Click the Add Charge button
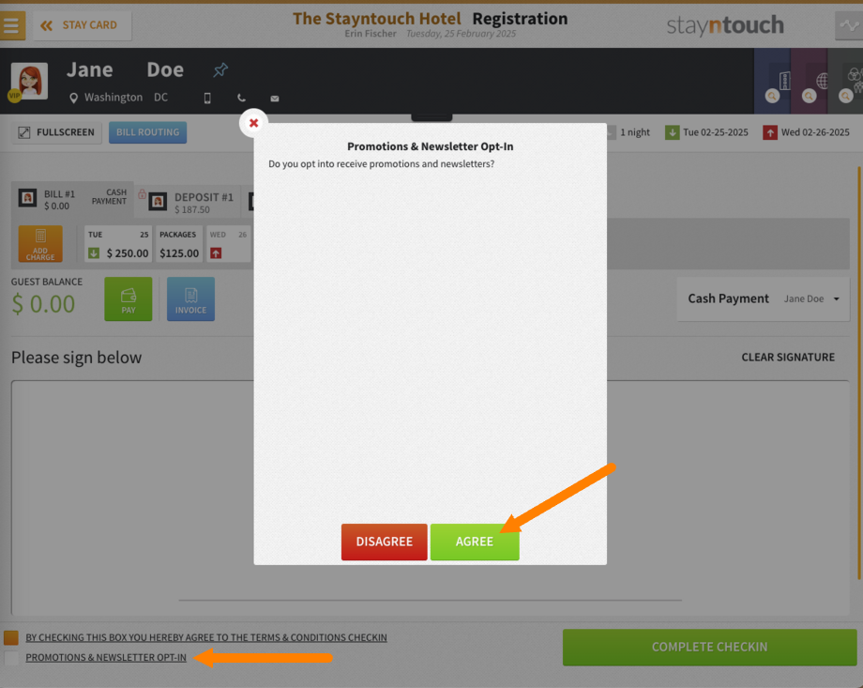The image size is (863, 688). click(x=40, y=243)
